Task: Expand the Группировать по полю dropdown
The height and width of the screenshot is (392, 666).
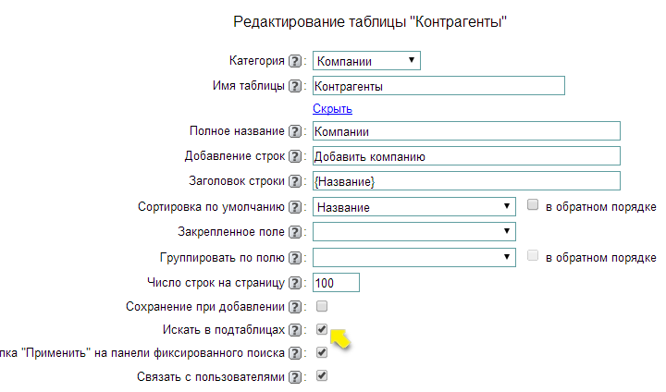Action: pyautogui.click(x=414, y=257)
